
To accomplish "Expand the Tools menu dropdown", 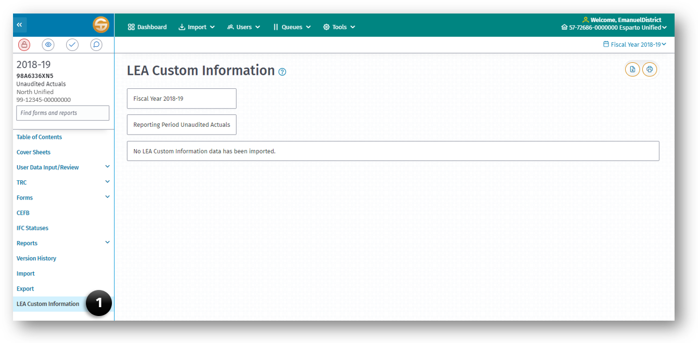I will (x=339, y=27).
